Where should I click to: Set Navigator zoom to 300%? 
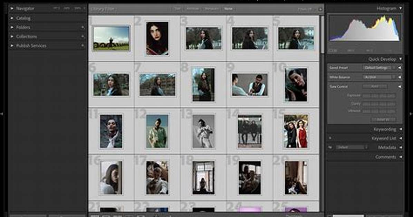[77, 8]
